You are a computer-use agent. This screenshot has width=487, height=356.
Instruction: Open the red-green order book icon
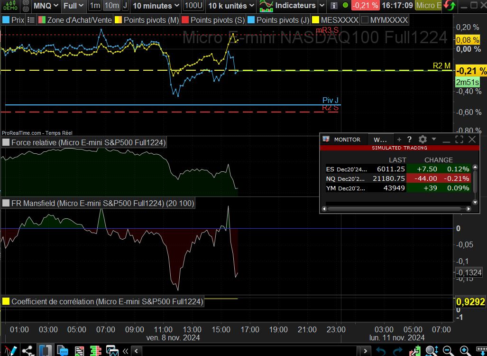click(x=96, y=351)
